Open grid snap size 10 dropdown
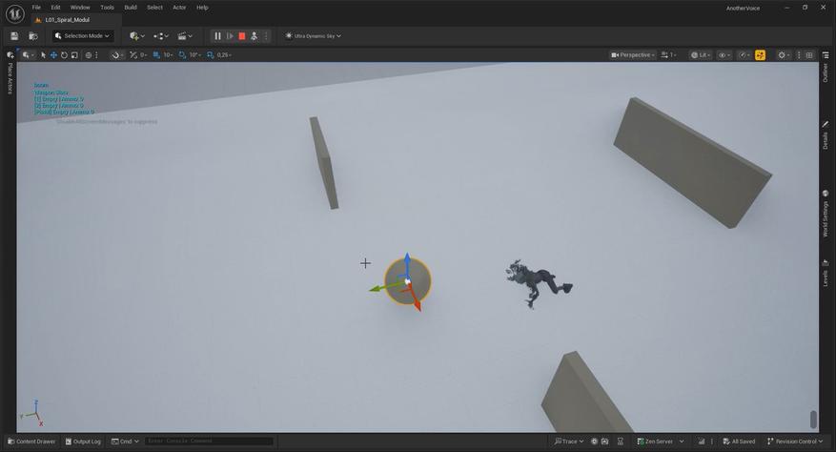 (168, 55)
